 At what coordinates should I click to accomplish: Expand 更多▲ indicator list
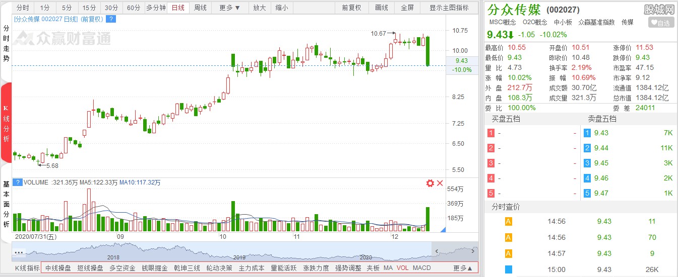click(x=463, y=268)
